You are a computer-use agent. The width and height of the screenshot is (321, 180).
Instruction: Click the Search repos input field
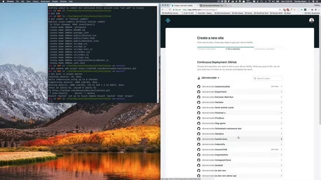point(267,78)
